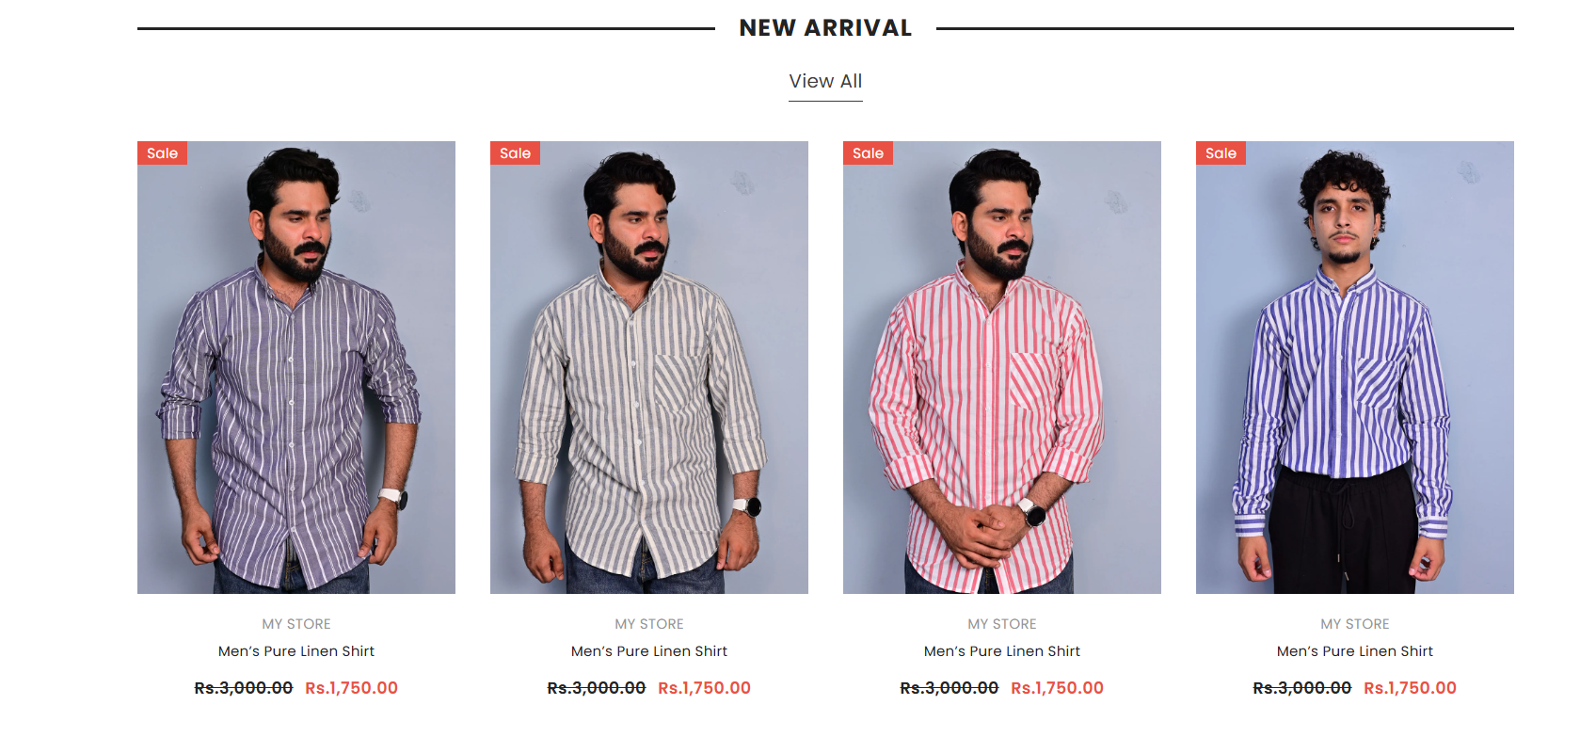Click MY STORE under the pink striped shirt
This screenshot has height=753, width=1596.
tap(1002, 624)
